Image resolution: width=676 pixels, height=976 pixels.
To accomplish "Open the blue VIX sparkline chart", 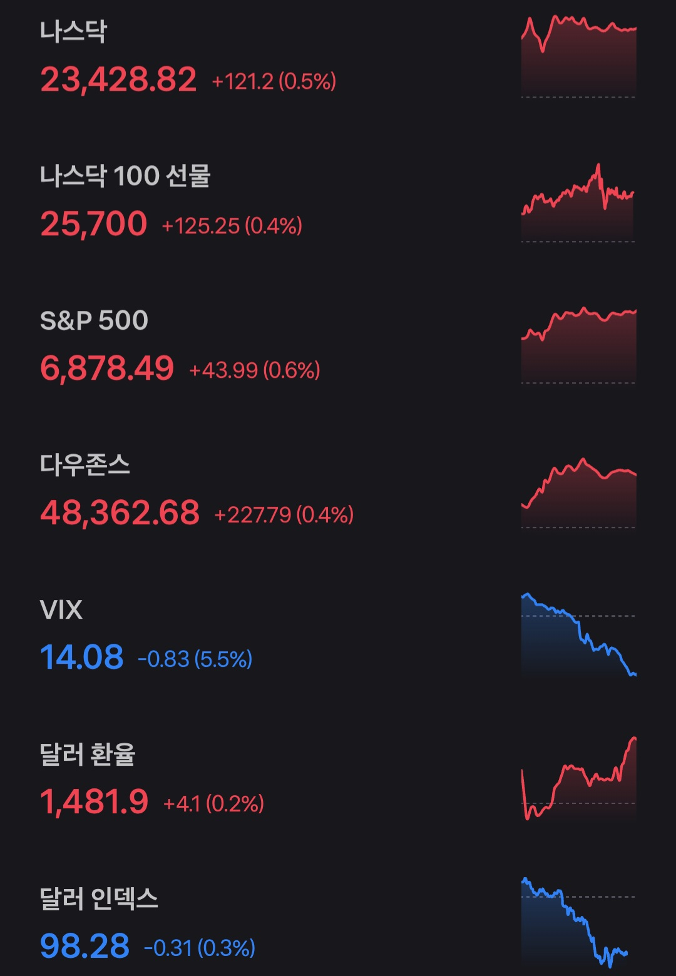I will (x=578, y=635).
